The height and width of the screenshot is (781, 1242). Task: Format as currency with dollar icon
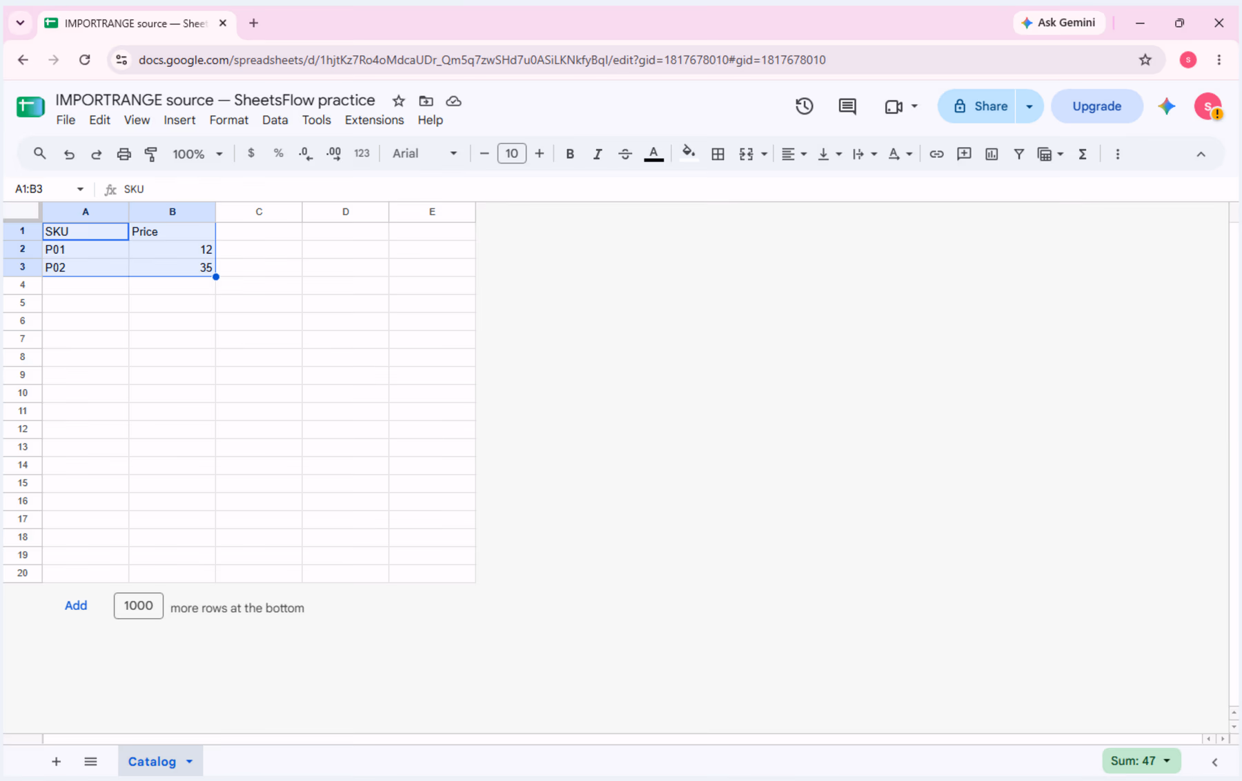click(x=251, y=154)
